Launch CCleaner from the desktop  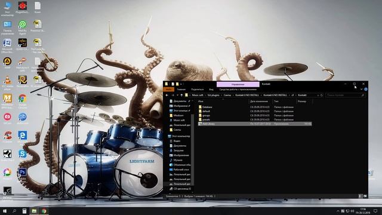(7, 137)
